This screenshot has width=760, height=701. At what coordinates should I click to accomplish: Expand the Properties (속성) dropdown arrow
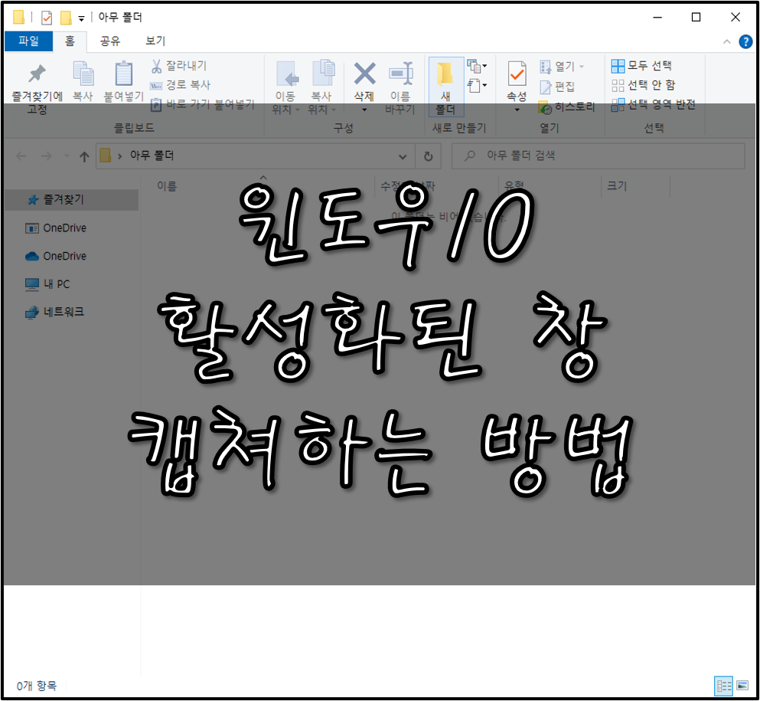point(517,110)
